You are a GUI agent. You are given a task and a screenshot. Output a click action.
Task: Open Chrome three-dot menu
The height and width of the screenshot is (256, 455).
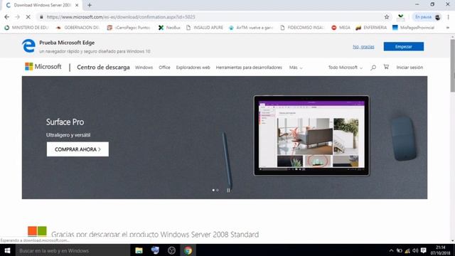pos(448,17)
